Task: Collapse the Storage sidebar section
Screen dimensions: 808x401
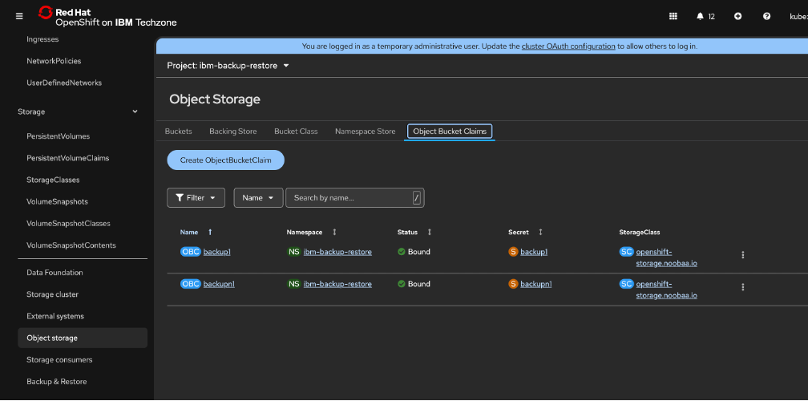Action: click(135, 111)
